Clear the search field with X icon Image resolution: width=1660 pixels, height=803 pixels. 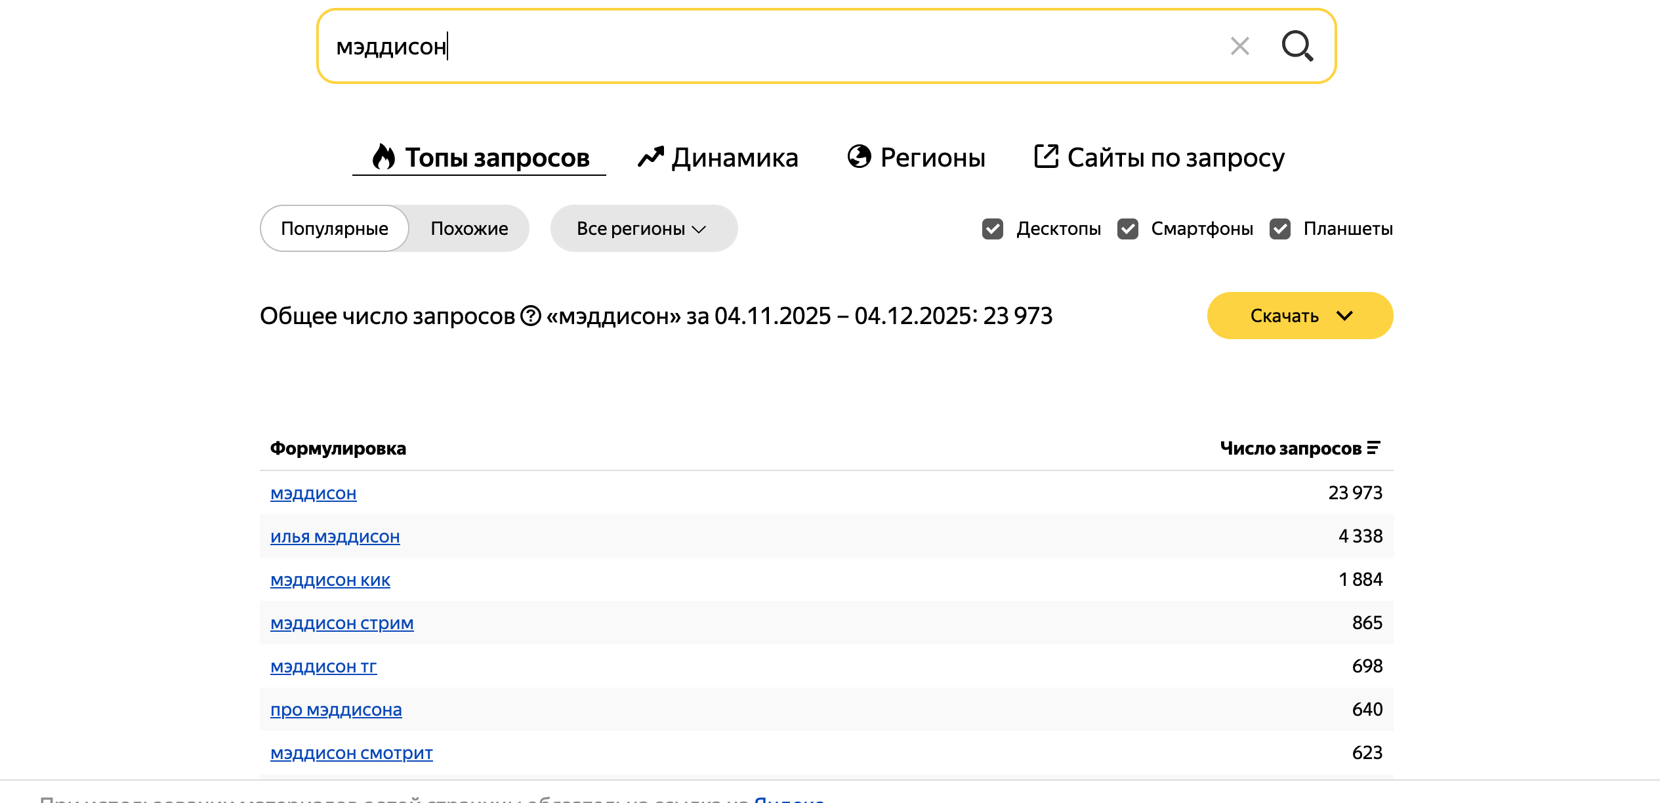click(1239, 46)
